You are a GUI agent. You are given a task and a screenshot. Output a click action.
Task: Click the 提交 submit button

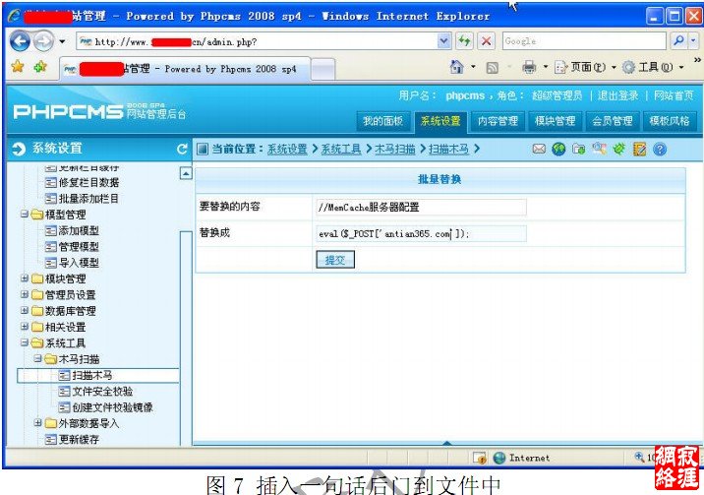tap(335, 260)
